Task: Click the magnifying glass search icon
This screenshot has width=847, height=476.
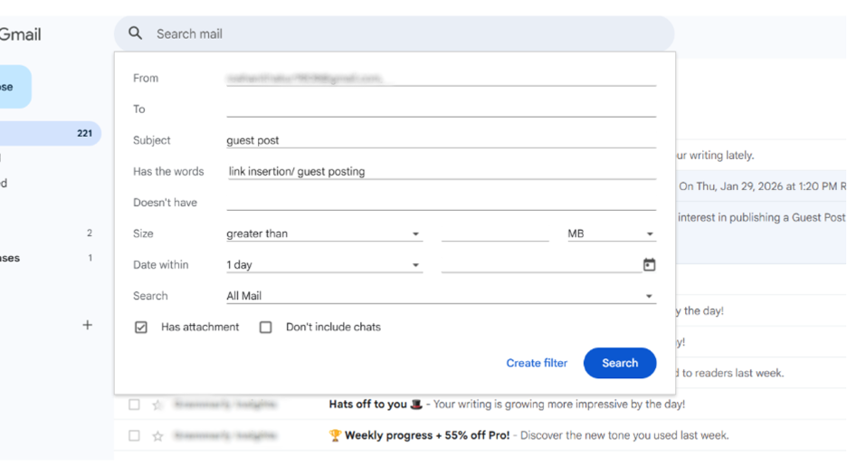Action: (x=136, y=33)
